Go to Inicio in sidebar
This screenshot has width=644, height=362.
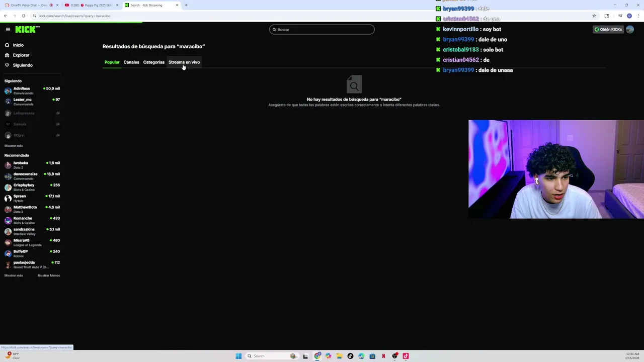coord(18,45)
